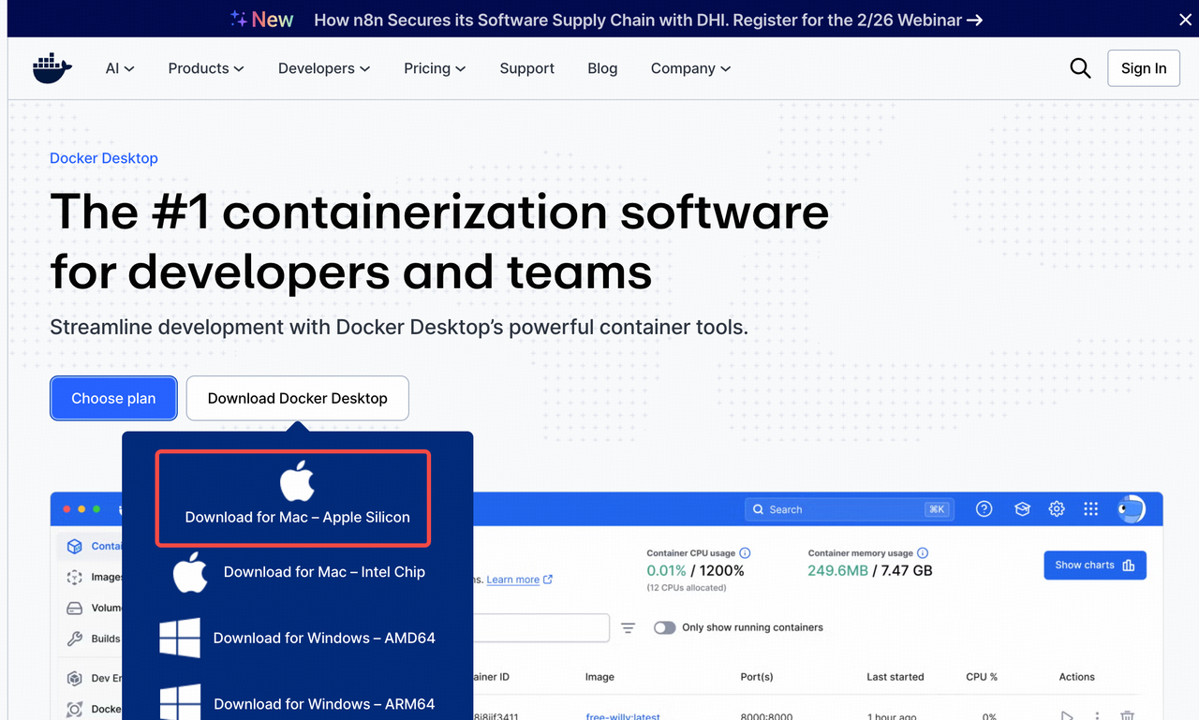Expand the Company menu

point(690,68)
